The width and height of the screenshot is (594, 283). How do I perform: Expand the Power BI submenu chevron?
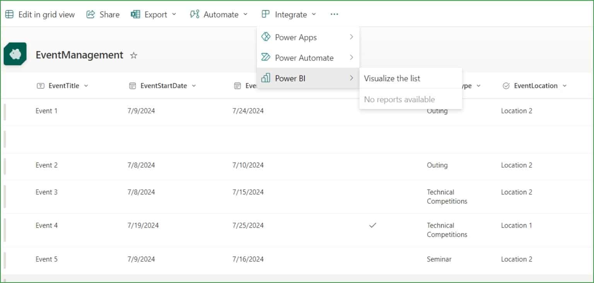351,78
